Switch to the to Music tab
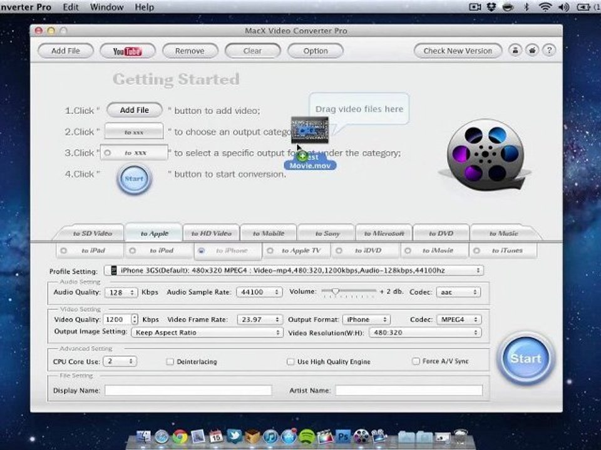This screenshot has height=450, width=601. [x=503, y=233]
